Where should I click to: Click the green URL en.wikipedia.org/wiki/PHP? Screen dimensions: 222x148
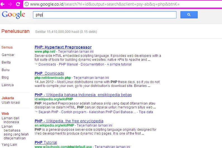(x=54, y=125)
